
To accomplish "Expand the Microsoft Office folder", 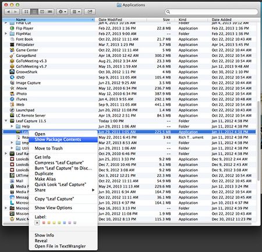I will (6, 208).
